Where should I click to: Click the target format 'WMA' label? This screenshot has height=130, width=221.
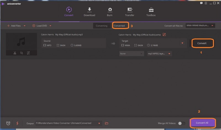click(x=127, y=45)
